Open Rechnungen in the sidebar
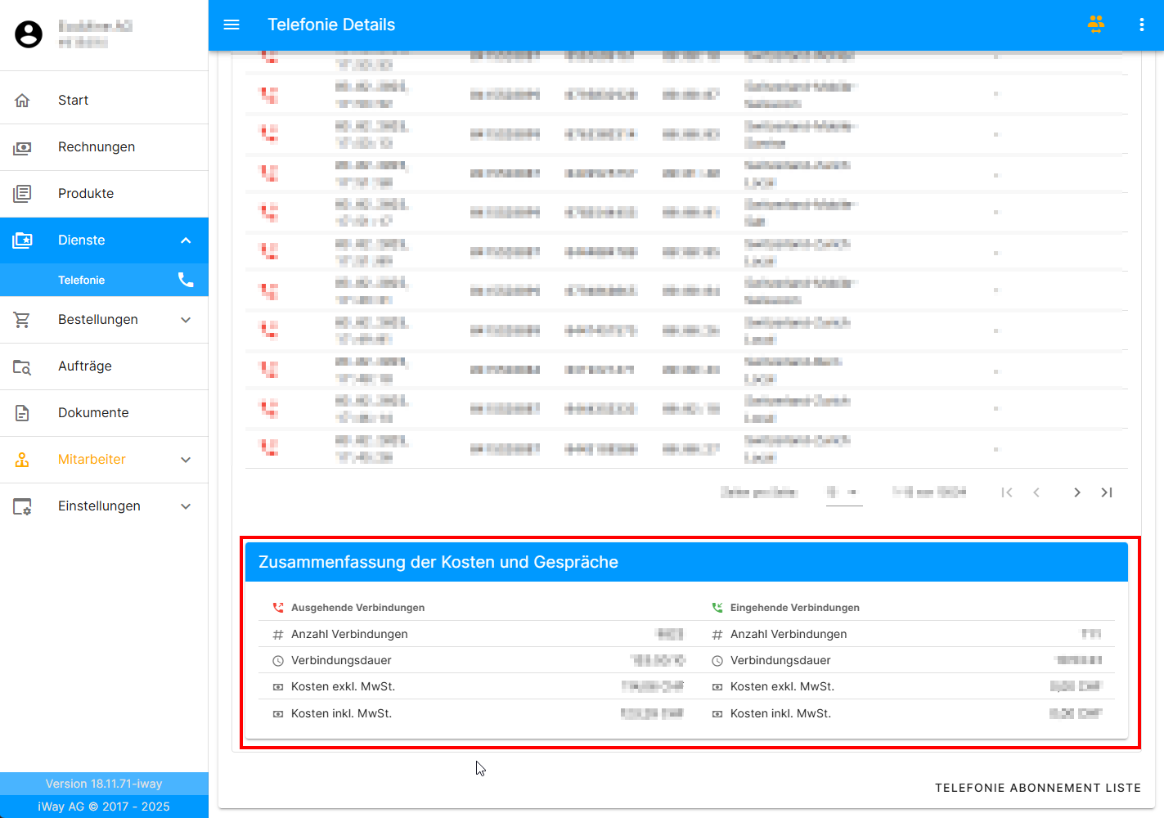The image size is (1164, 818). (x=105, y=147)
